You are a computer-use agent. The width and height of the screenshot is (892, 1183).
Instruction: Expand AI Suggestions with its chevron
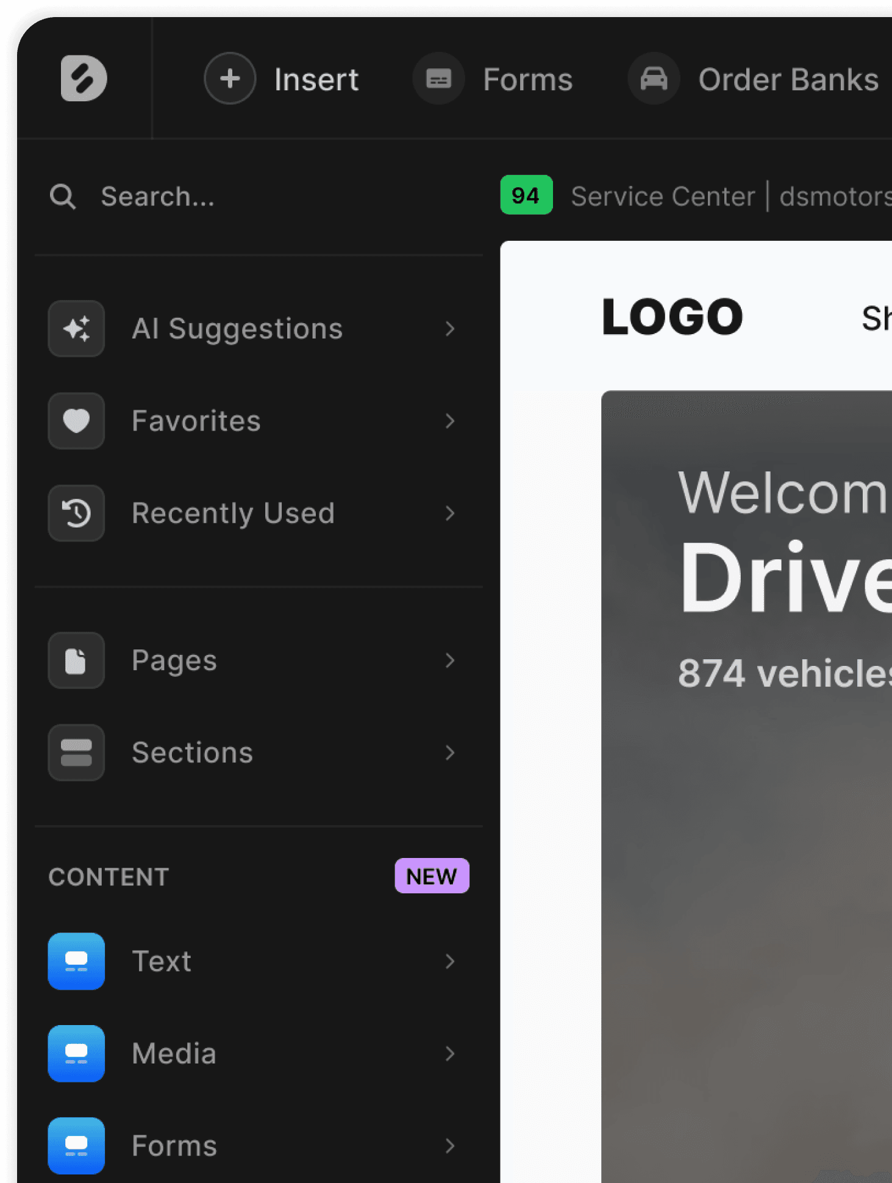[450, 329]
